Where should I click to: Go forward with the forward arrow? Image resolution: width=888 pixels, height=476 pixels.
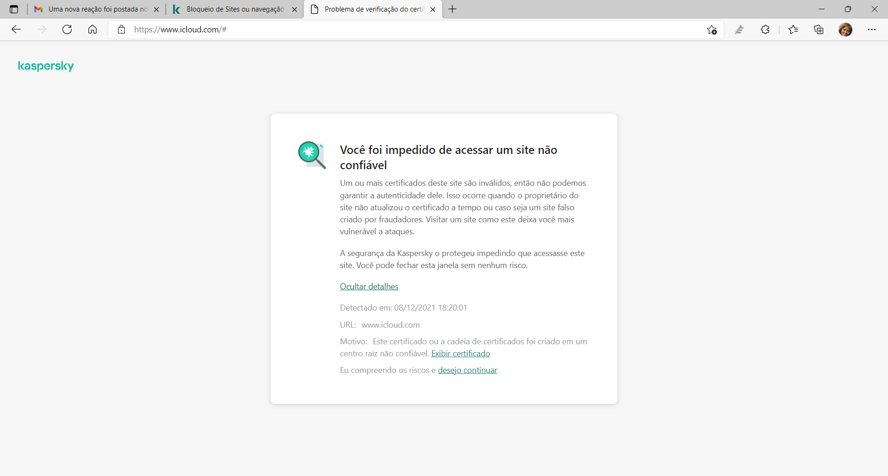(x=42, y=30)
